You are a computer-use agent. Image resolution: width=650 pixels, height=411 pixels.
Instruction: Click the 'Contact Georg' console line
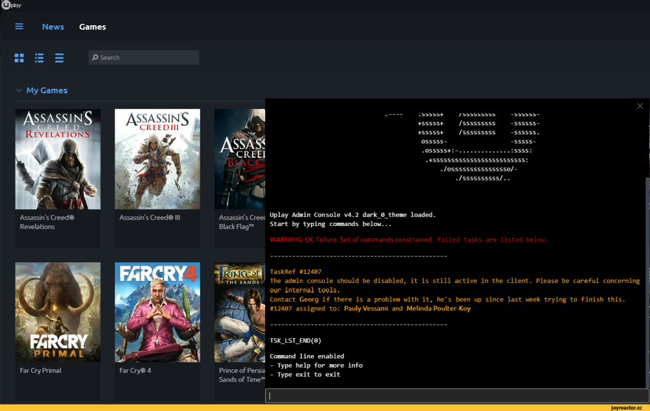447,299
